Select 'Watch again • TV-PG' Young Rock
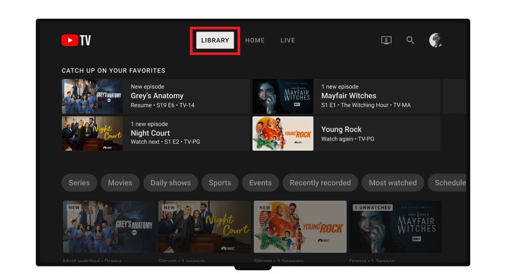Screen dimensions: 505x274 click(x=348, y=139)
